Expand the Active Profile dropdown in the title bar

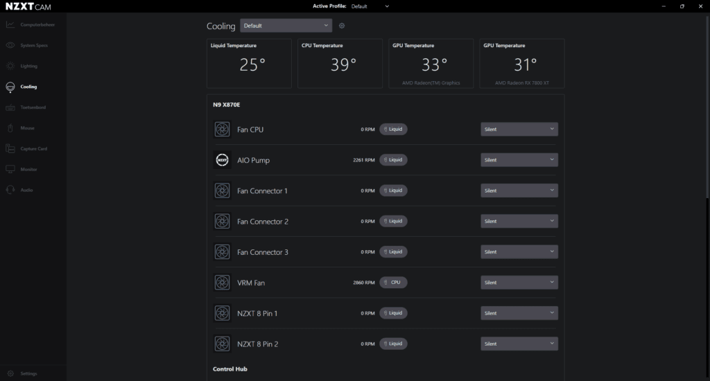point(370,6)
